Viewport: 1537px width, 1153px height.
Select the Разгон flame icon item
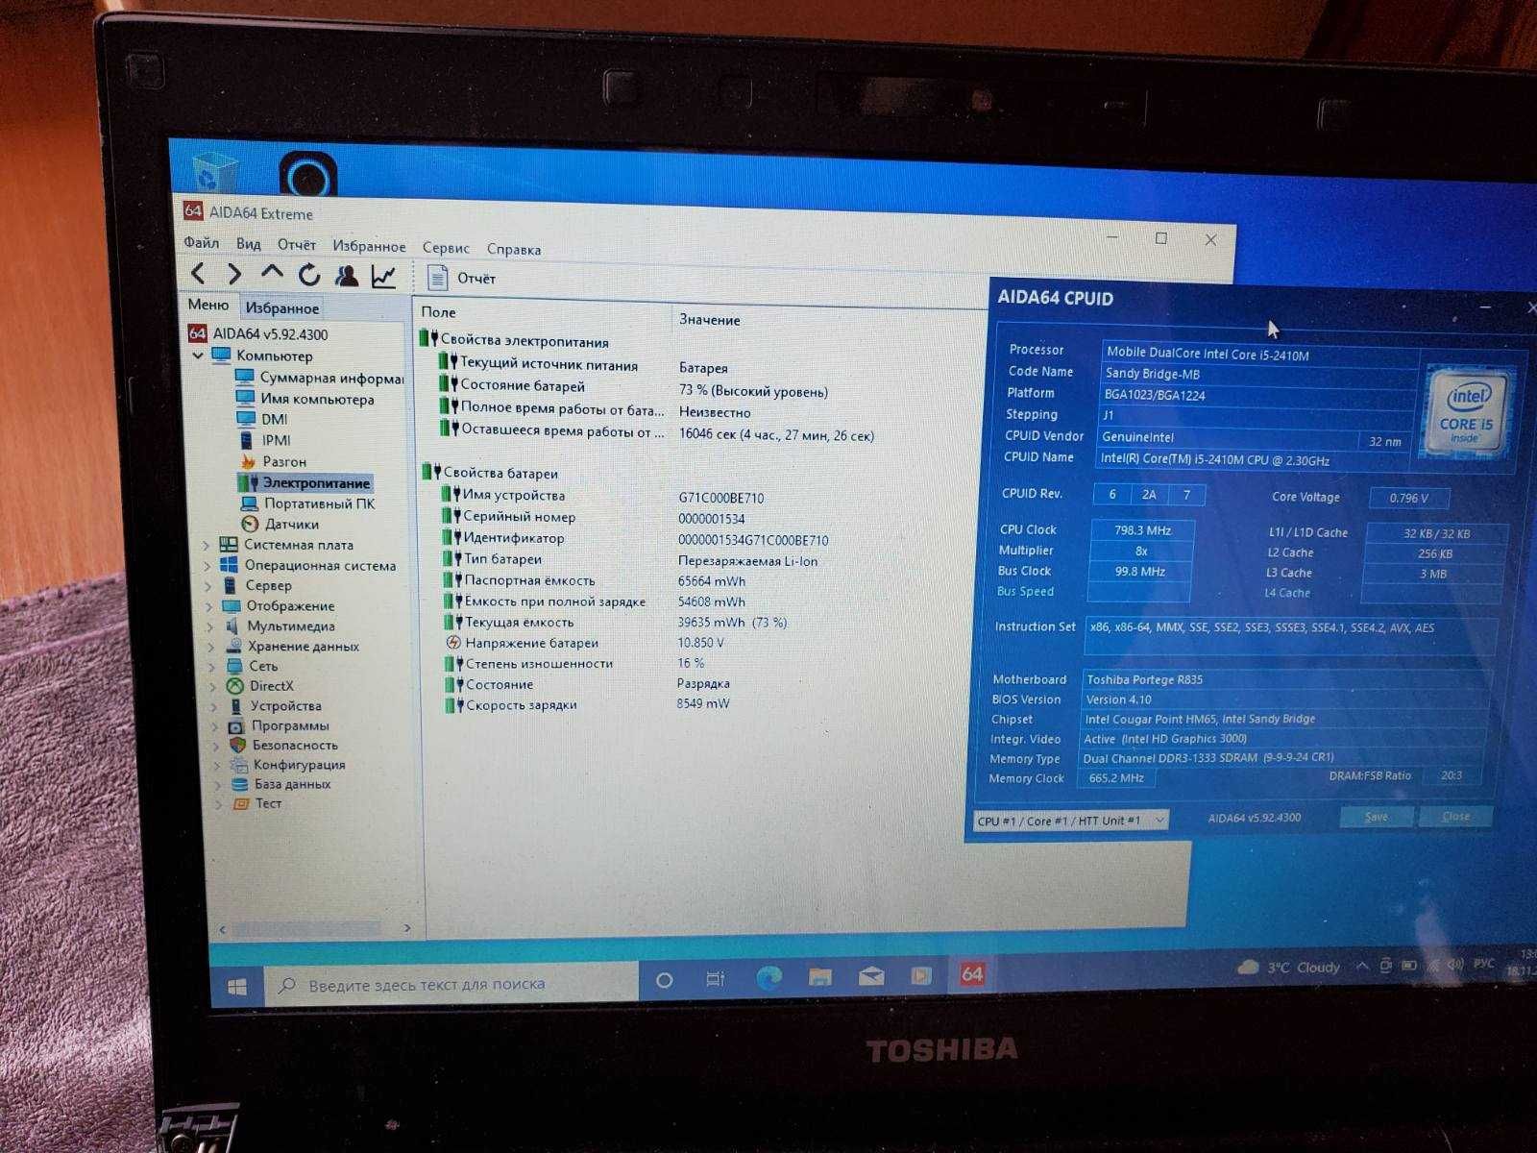[249, 461]
